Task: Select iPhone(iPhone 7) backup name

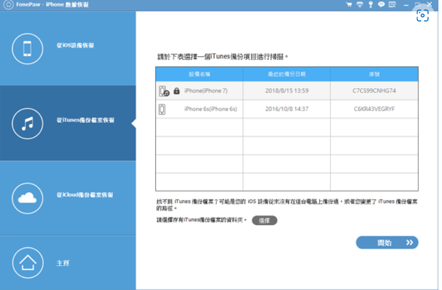Action: pos(206,91)
